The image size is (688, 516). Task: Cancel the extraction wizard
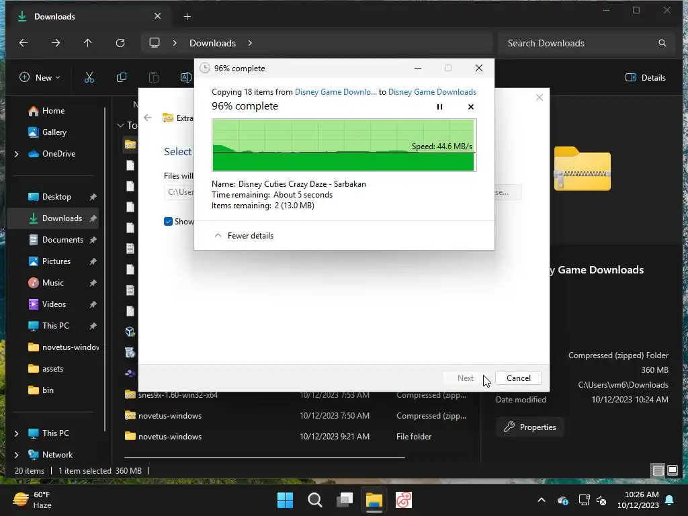click(519, 378)
